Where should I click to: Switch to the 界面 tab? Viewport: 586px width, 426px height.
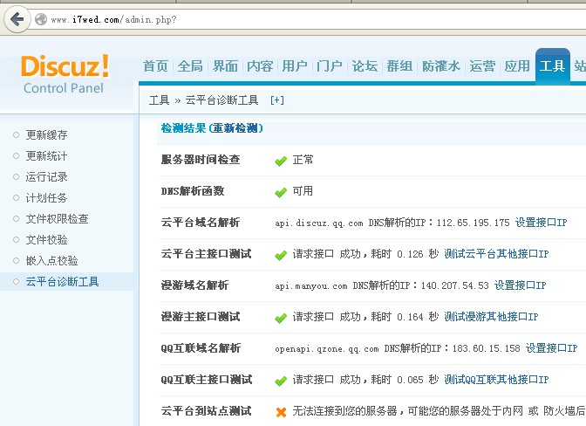pos(225,66)
